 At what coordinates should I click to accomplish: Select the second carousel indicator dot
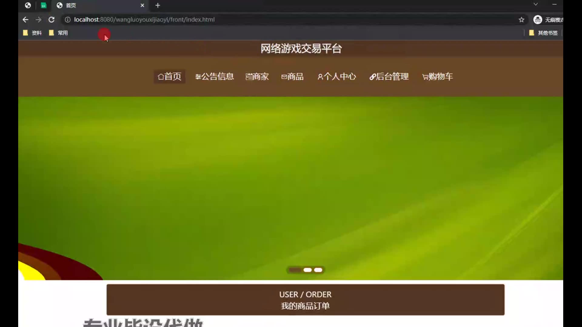(x=307, y=270)
